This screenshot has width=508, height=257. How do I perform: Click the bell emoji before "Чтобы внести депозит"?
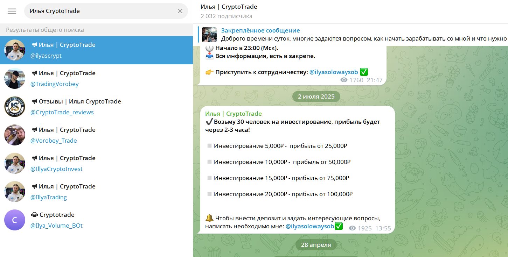pos(209,218)
